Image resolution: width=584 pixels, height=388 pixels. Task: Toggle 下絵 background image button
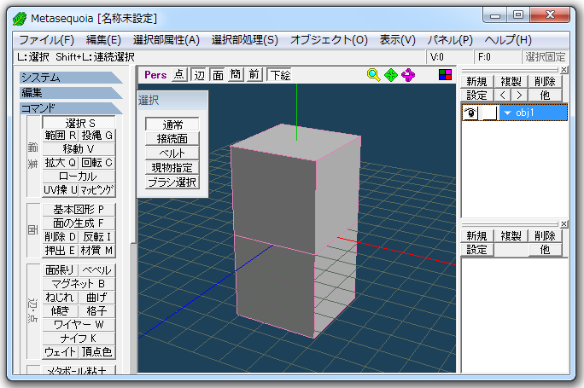tap(279, 75)
